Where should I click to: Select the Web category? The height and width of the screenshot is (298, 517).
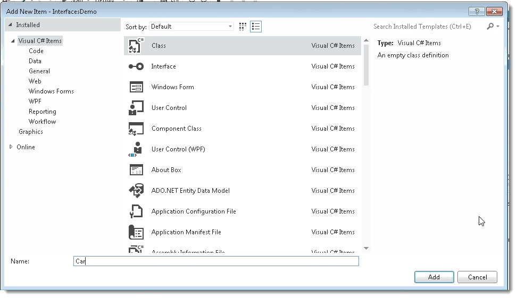pos(35,81)
